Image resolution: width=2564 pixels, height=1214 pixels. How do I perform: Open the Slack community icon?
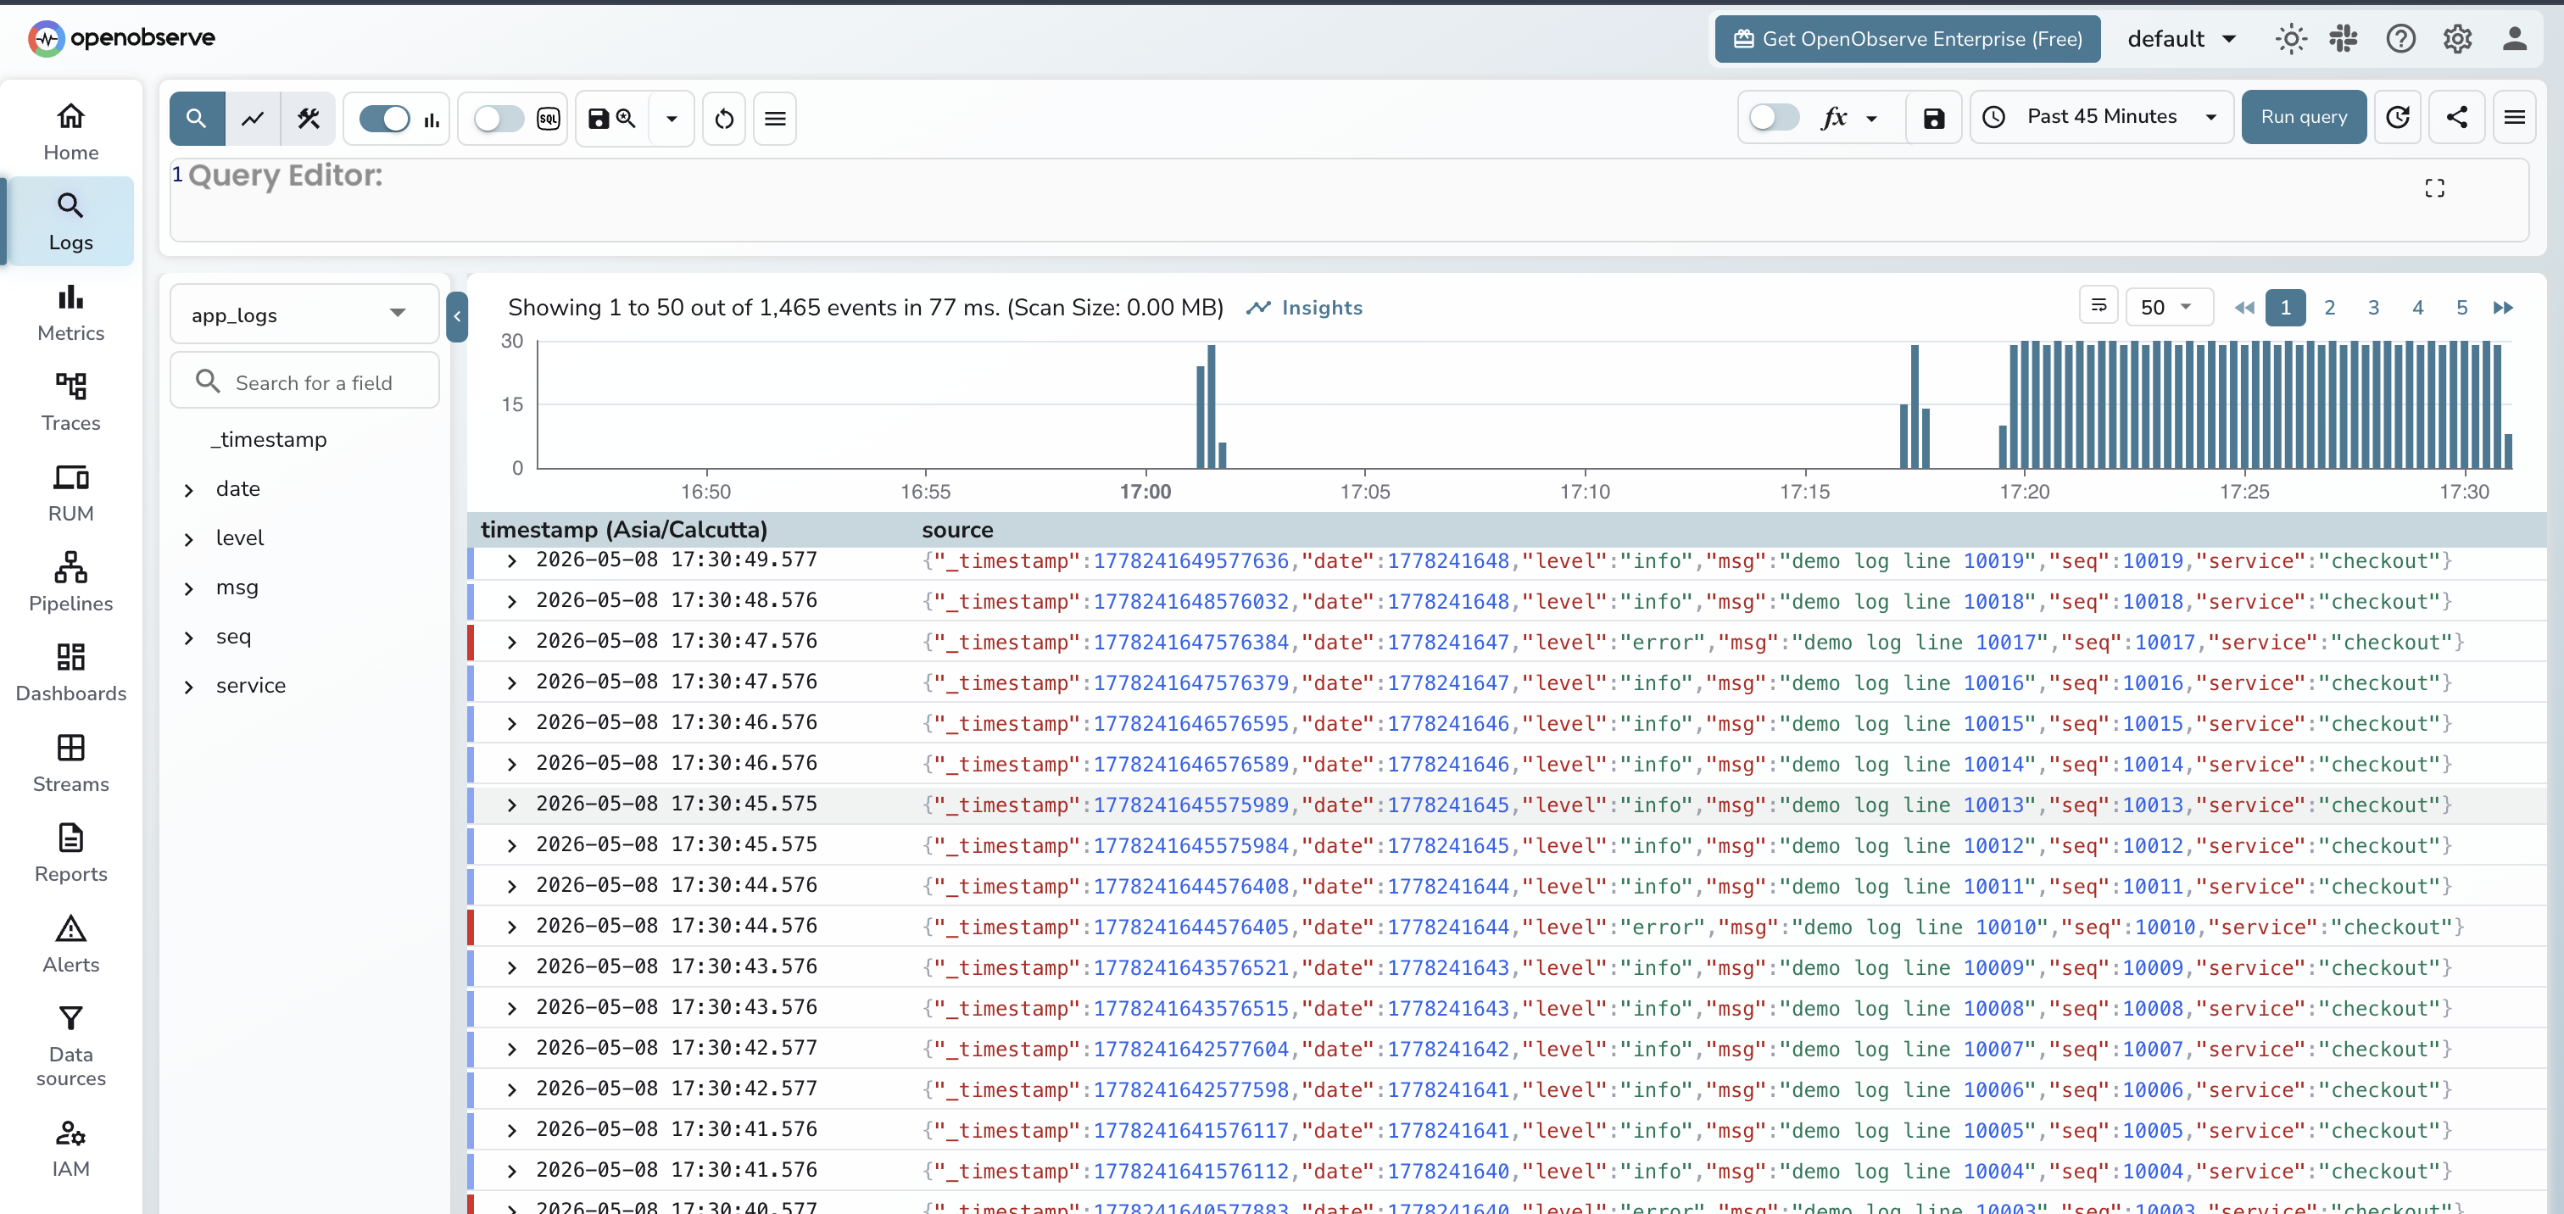(x=2344, y=39)
